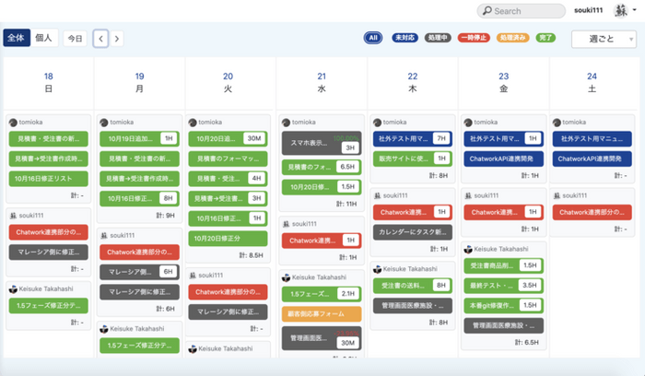Open souki111 profile avatar at top right
645x376 pixels.
pos(621,10)
